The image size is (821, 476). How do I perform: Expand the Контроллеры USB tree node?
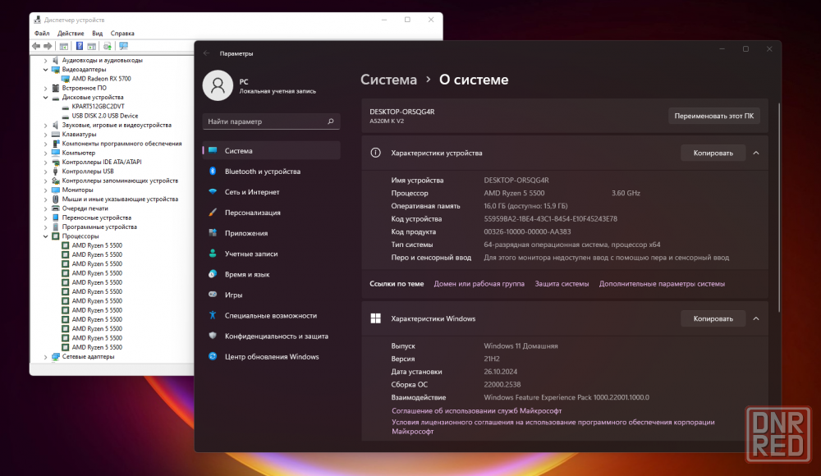pos(45,172)
